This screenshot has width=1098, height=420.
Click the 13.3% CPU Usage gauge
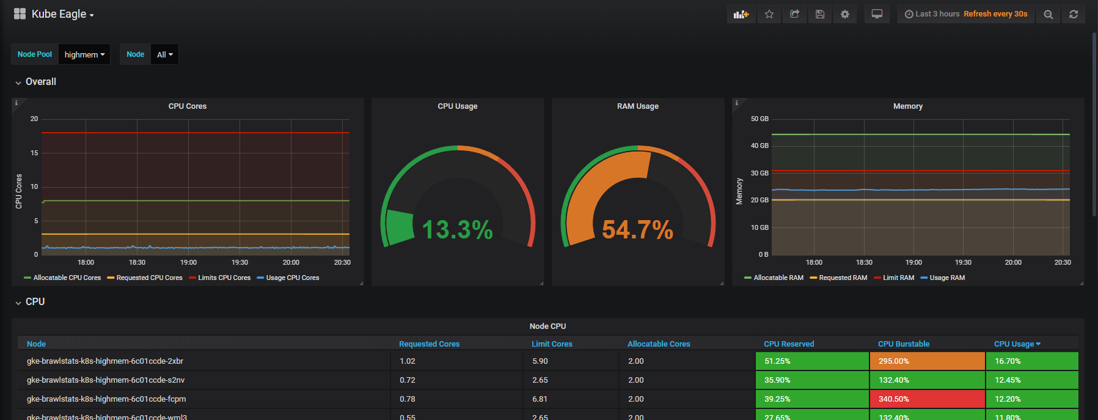pos(458,197)
